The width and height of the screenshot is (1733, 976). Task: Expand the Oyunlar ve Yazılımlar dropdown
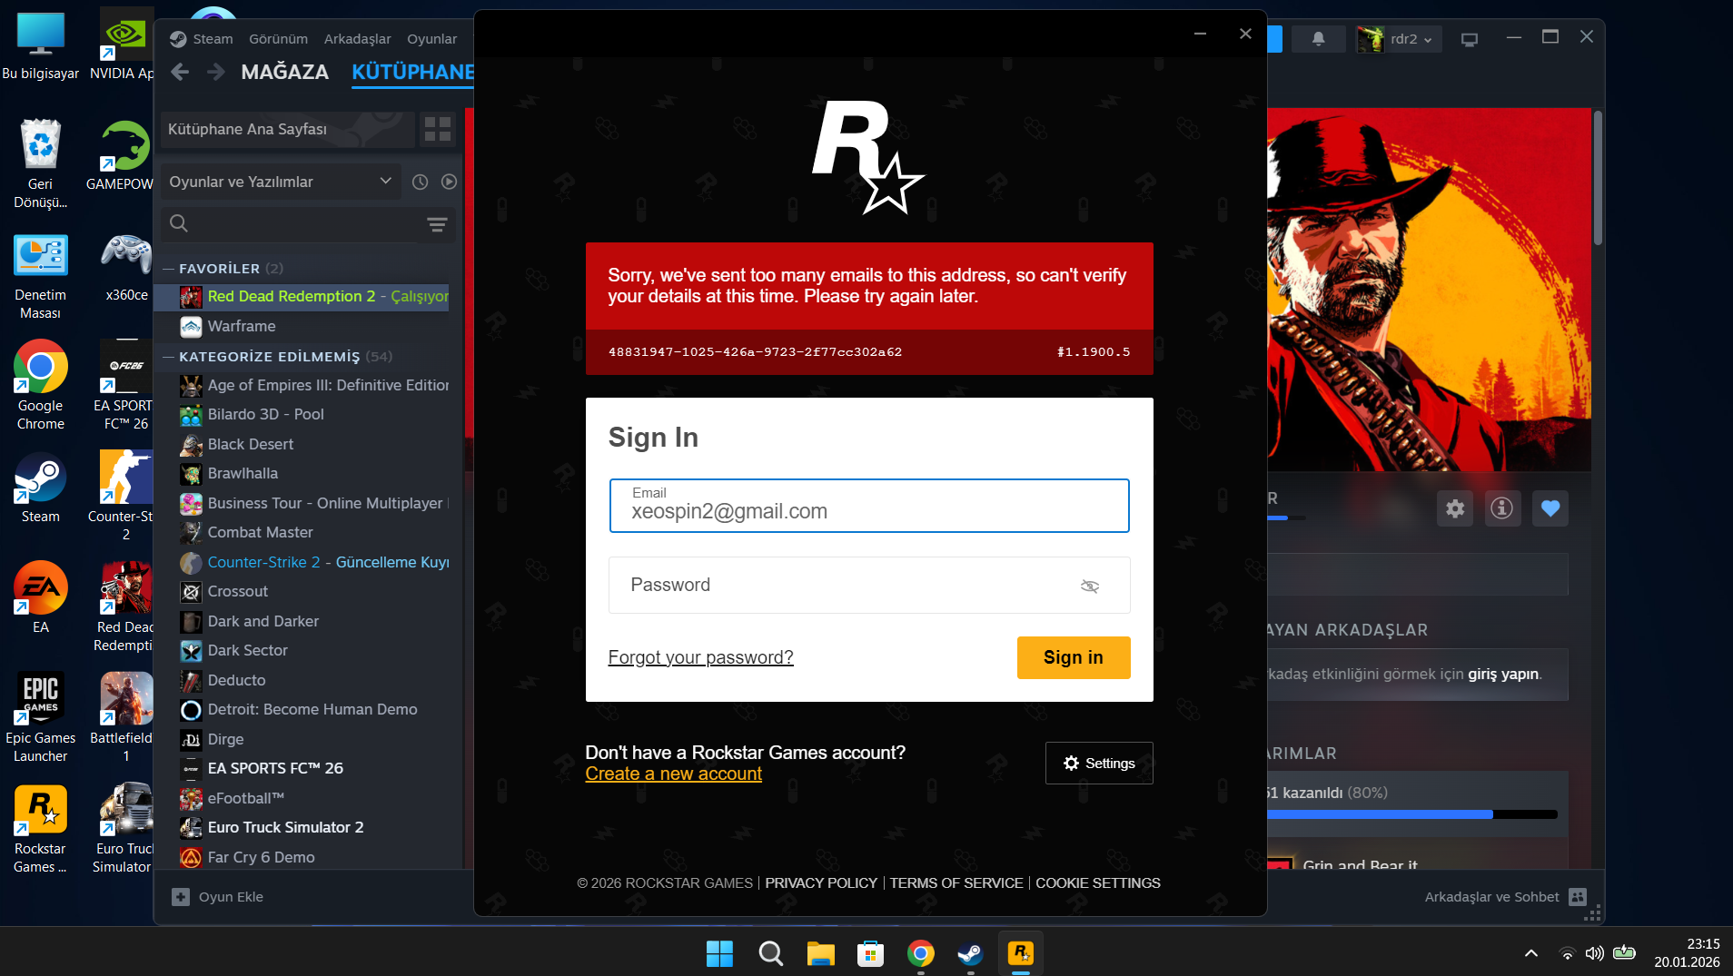(x=280, y=182)
